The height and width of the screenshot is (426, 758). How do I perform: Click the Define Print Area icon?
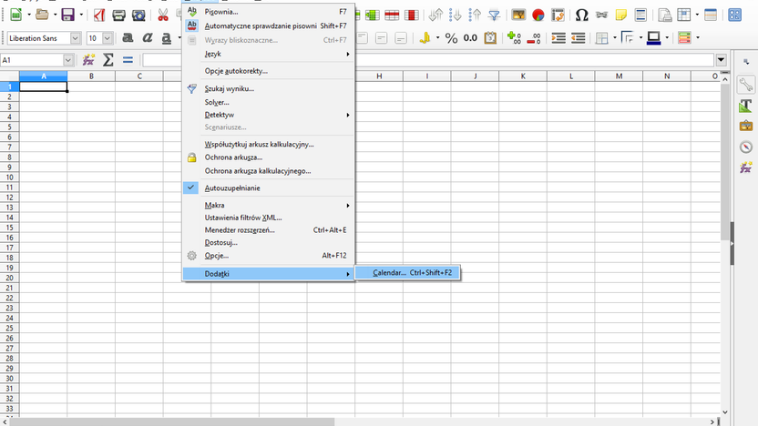(x=665, y=15)
